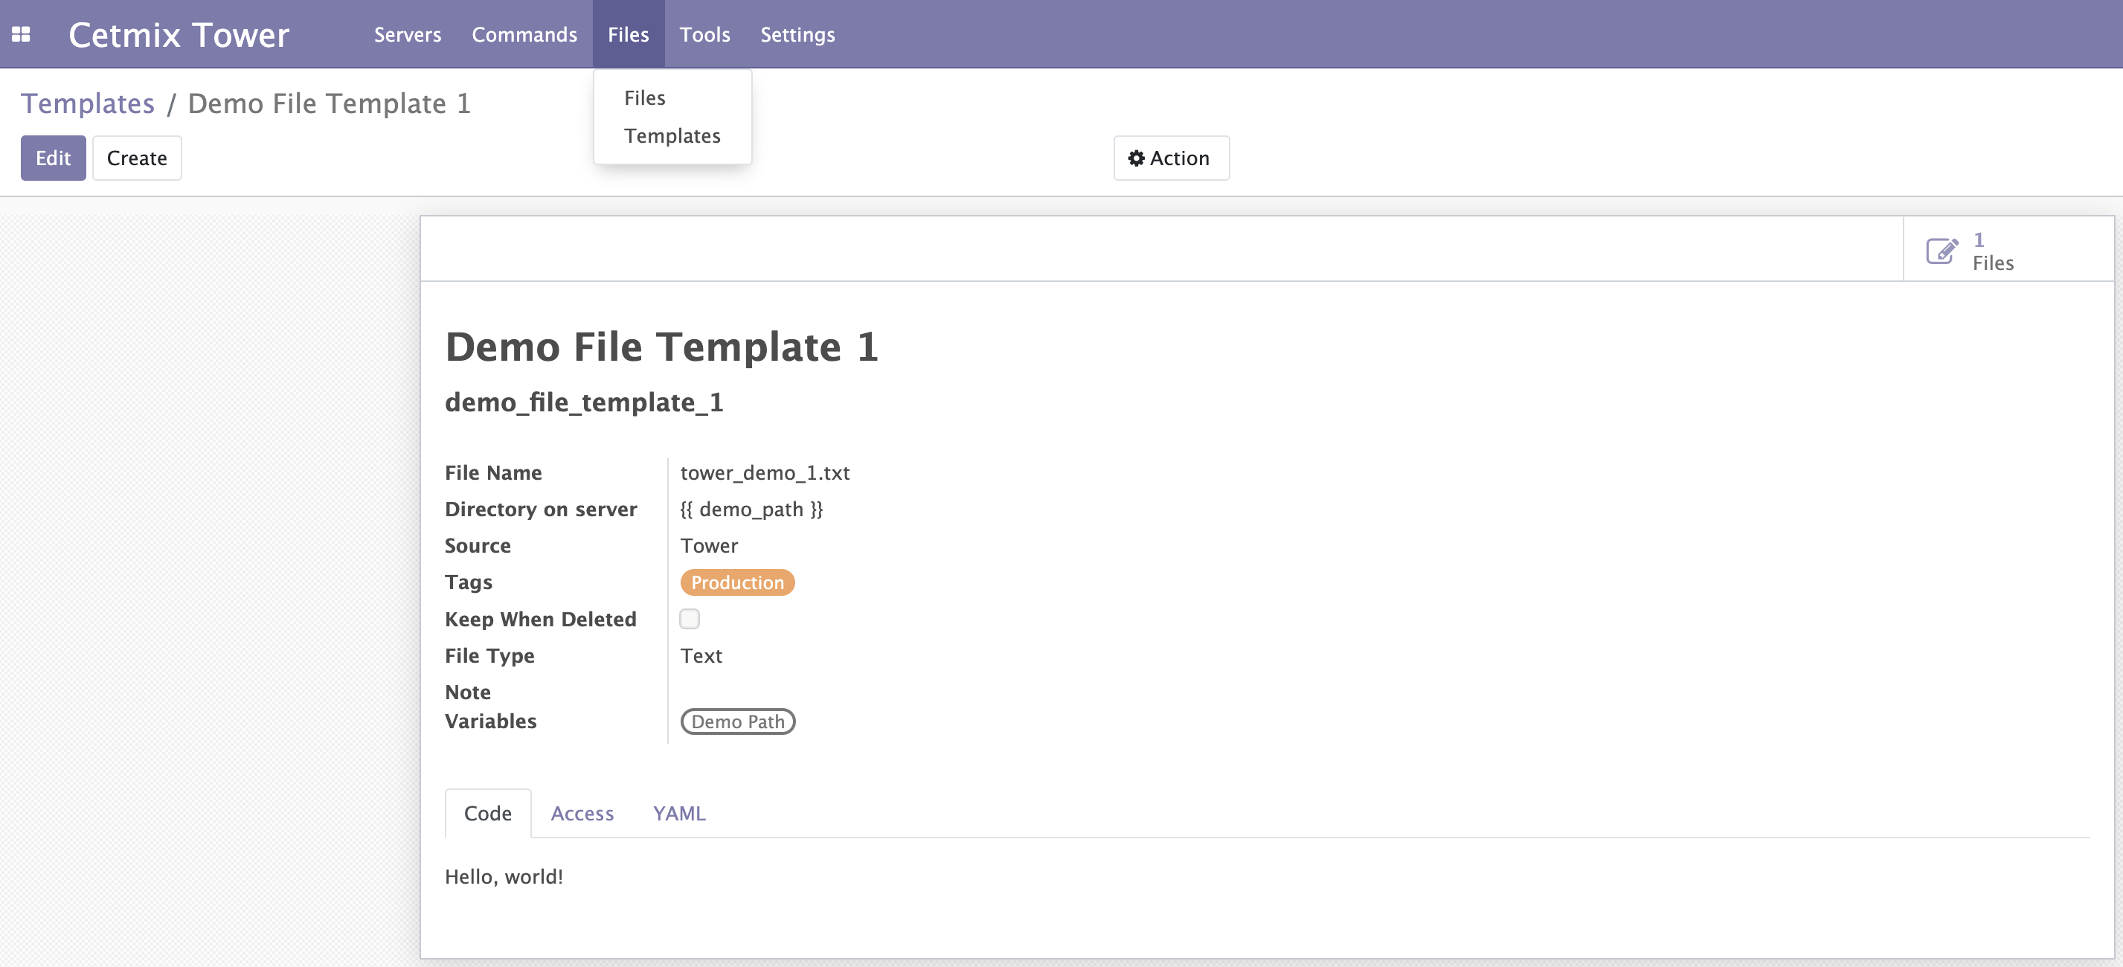Open the Servers menu

click(x=407, y=35)
